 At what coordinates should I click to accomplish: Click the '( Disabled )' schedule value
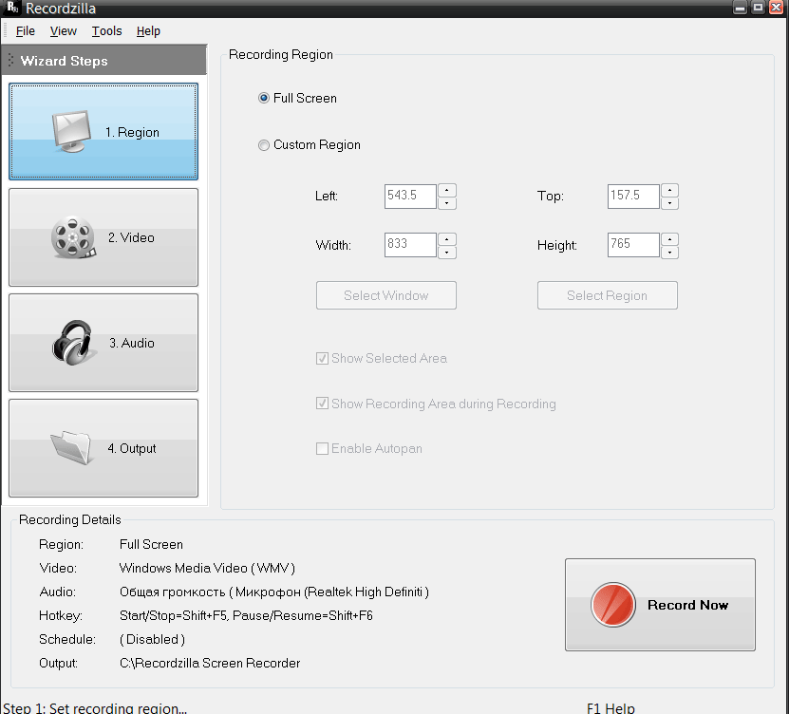click(153, 640)
